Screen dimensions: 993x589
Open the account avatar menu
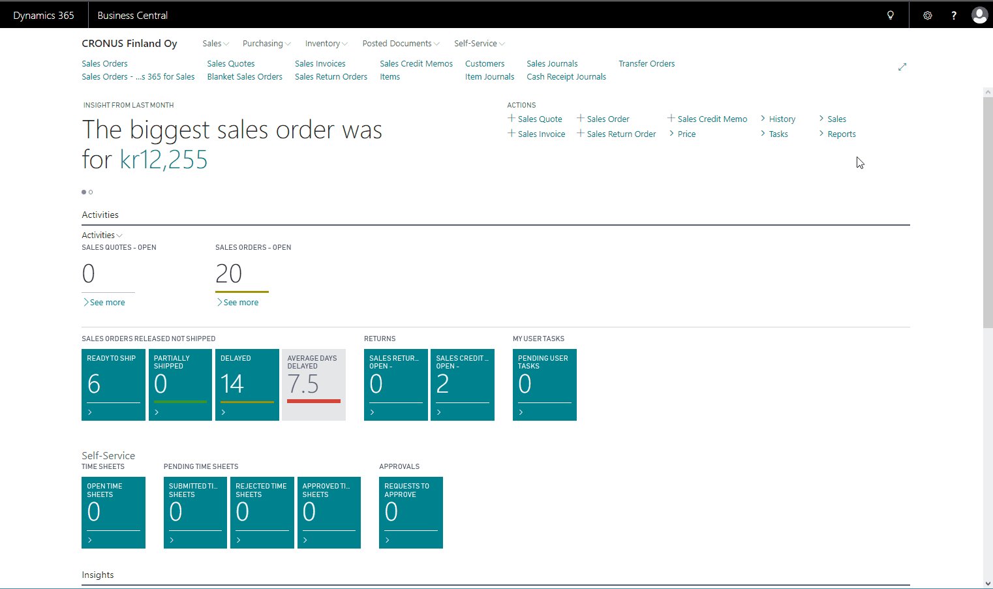[979, 14]
